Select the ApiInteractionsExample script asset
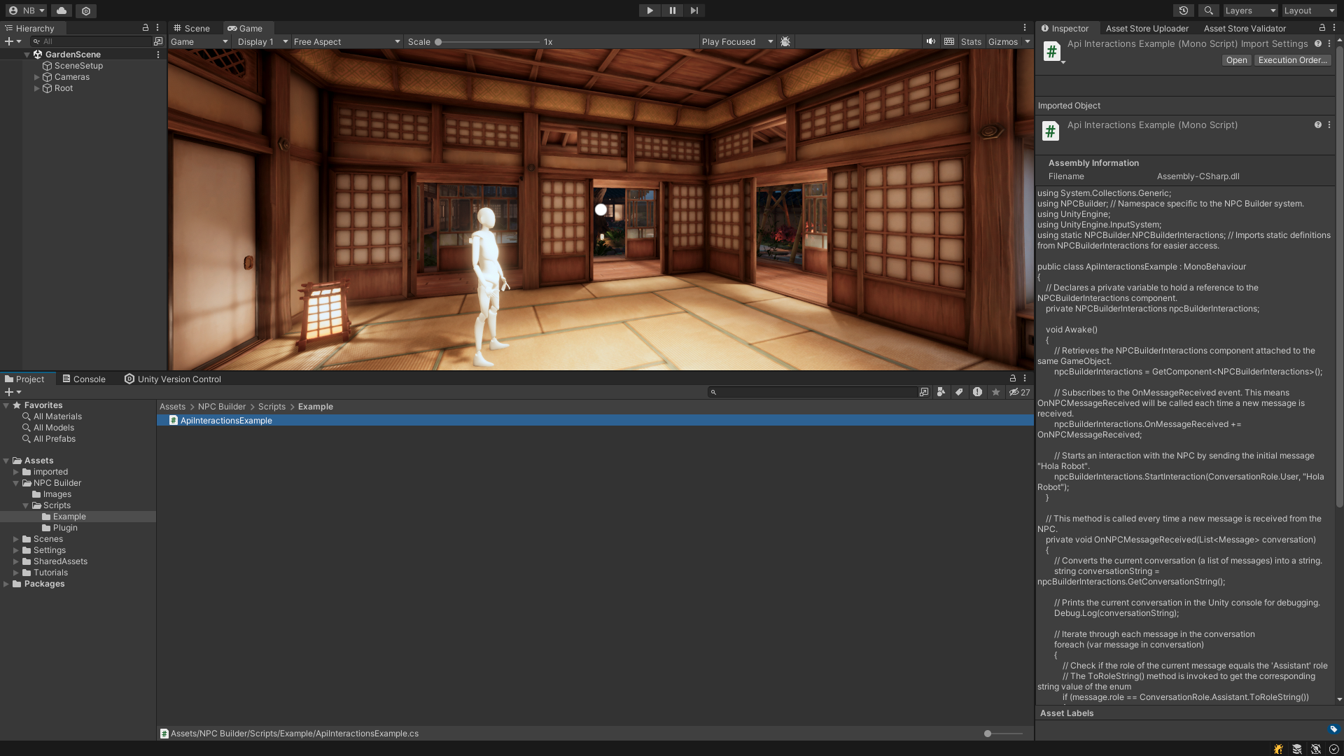 (225, 420)
